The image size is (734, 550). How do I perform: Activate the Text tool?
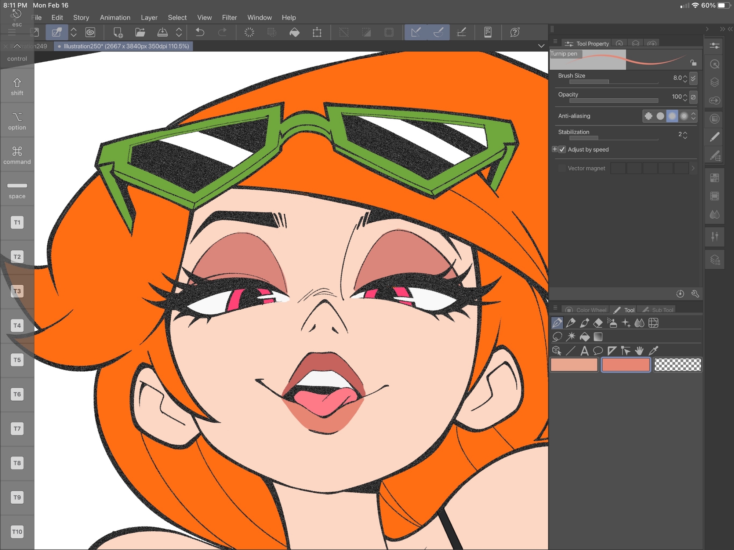[584, 351]
